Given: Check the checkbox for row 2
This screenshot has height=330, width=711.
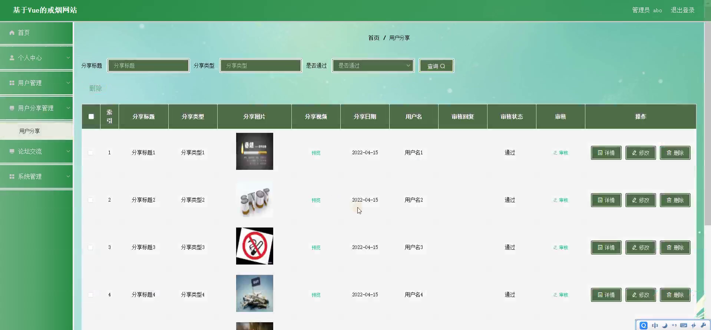Looking at the screenshot, I should pyautogui.click(x=90, y=200).
